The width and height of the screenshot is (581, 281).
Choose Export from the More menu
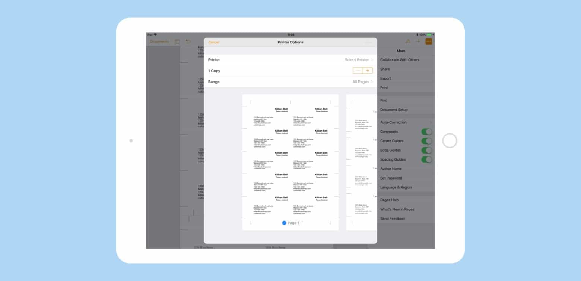tap(385, 78)
